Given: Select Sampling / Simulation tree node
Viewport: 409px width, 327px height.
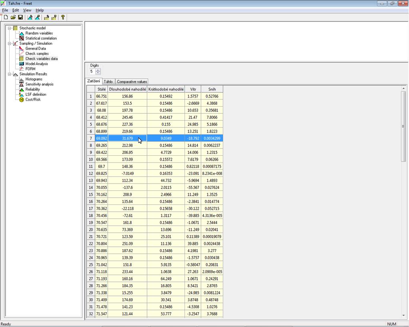Looking at the screenshot, I should click(x=36, y=43).
